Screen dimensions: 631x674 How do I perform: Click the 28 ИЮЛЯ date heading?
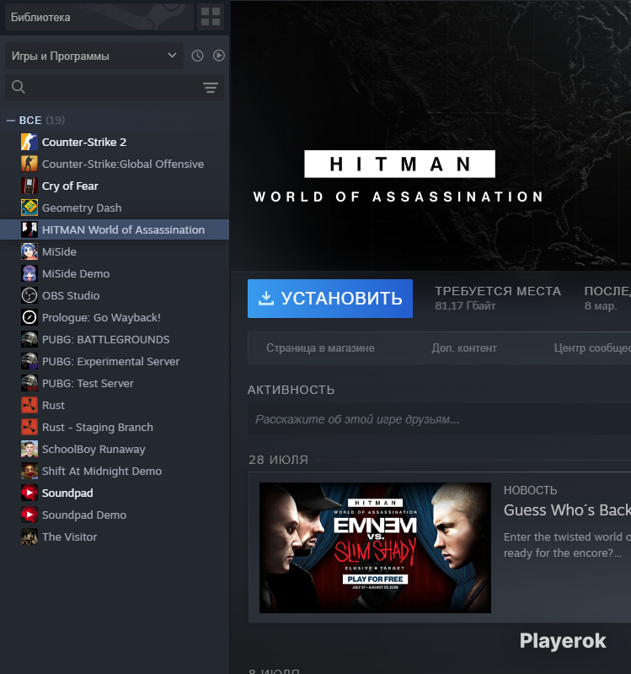(x=278, y=460)
